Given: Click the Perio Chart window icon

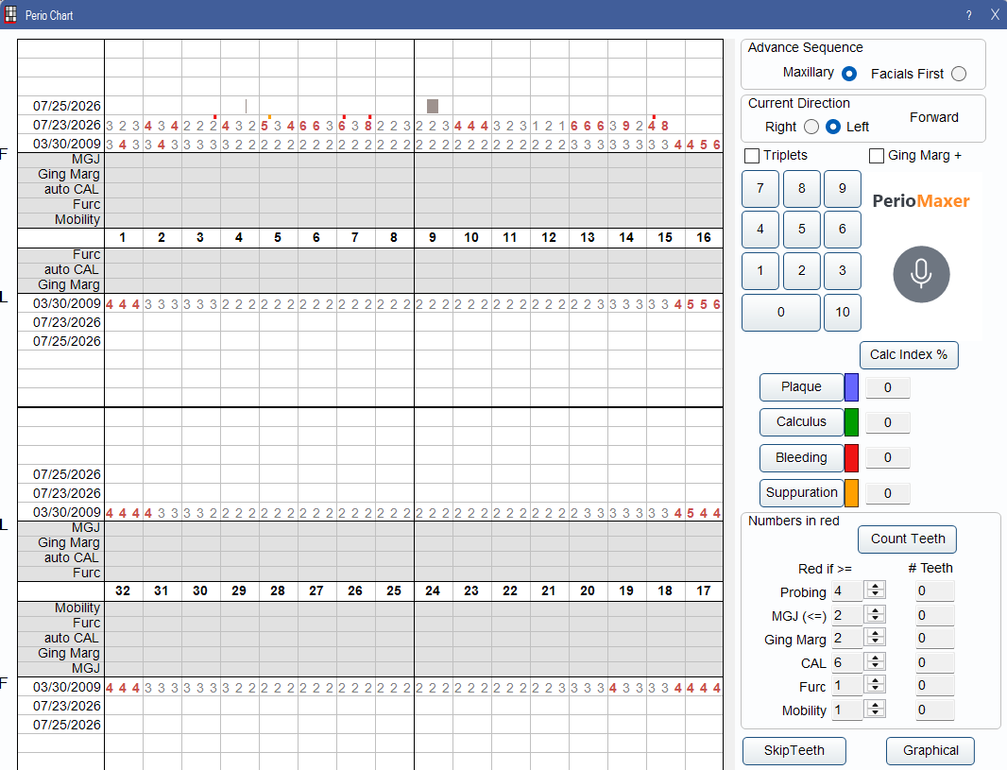Looking at the screenshot, I should [x=11, y=14].
